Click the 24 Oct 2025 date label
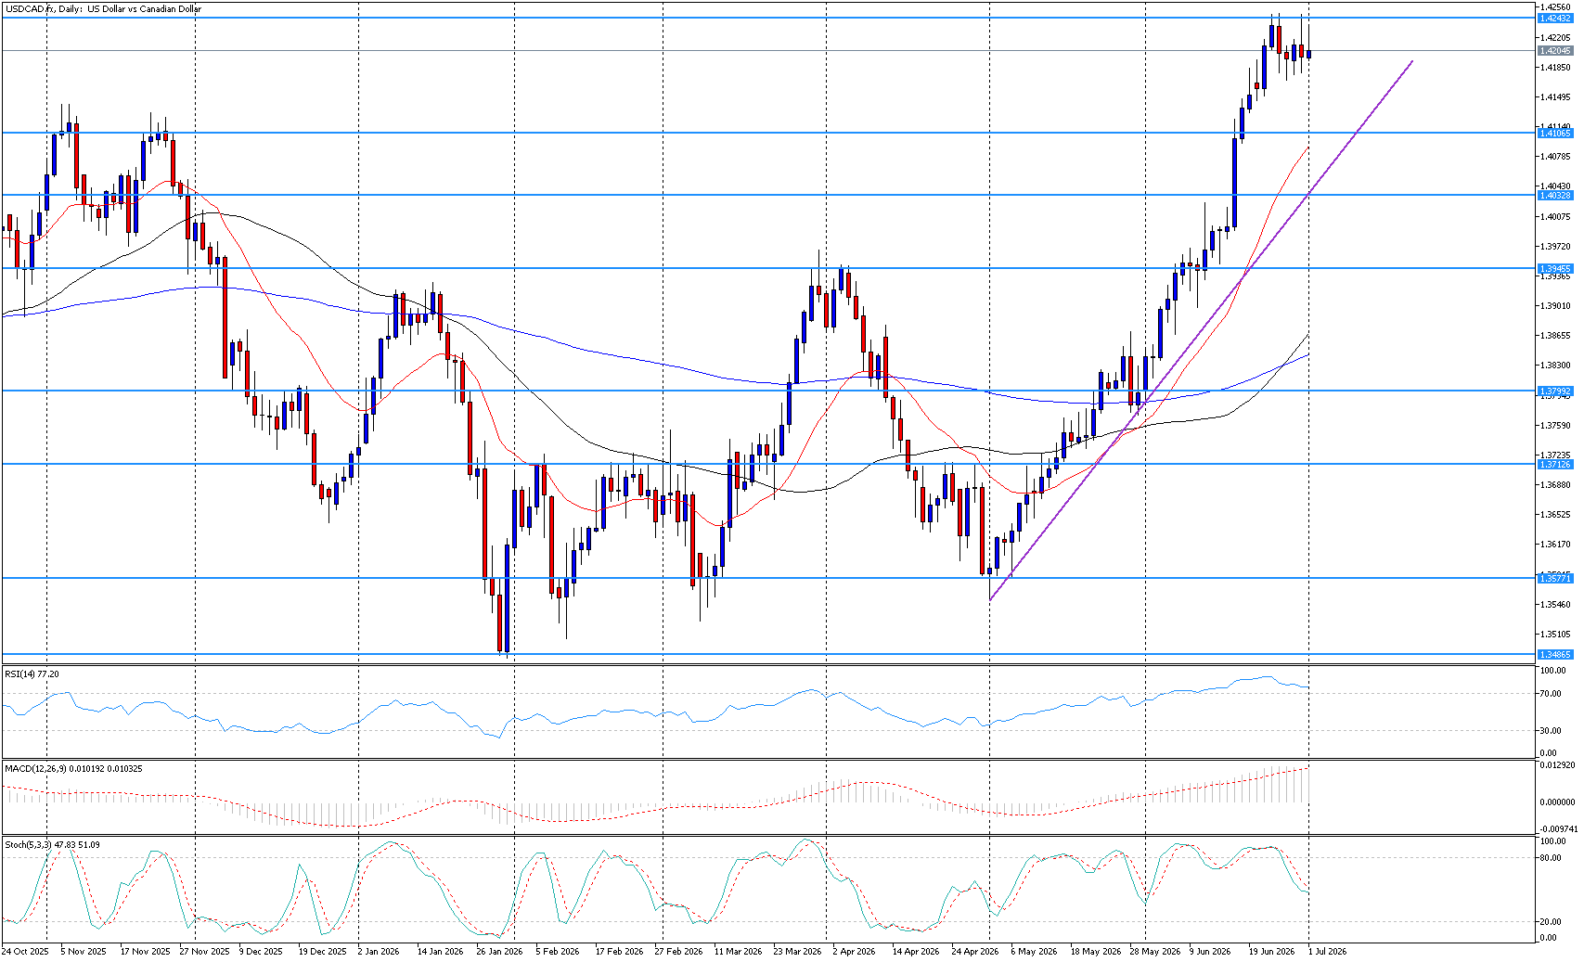 25,951
